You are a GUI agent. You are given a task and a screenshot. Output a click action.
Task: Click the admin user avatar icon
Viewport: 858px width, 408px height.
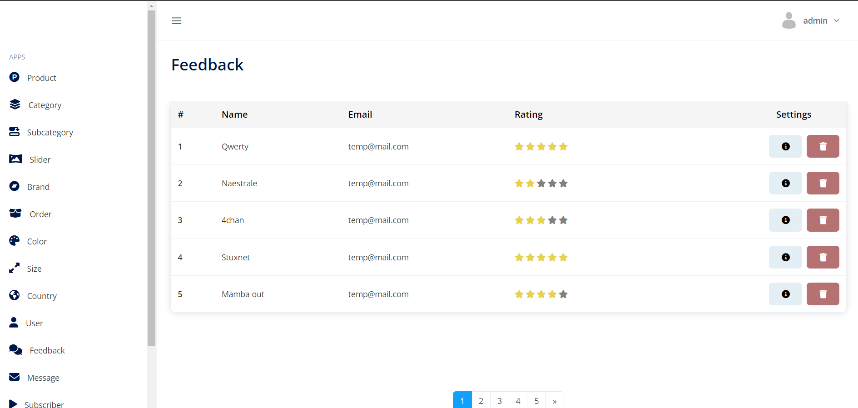click(x=789, y=21)
